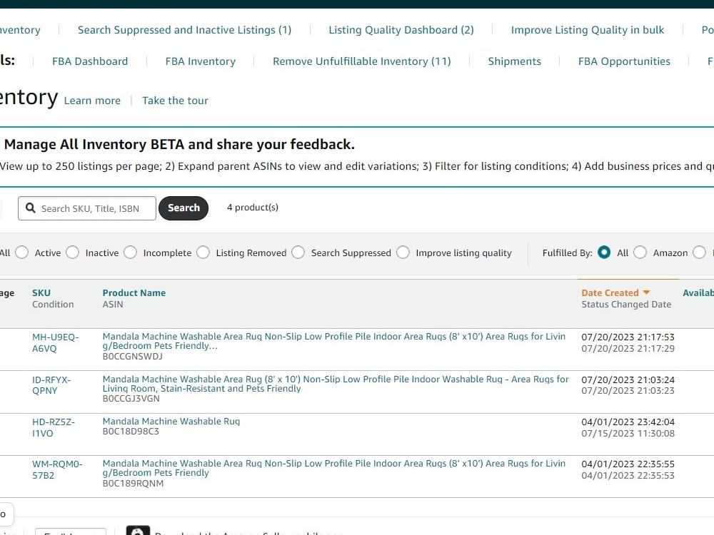Select the Listing Removed radio button
Image resolution: width=714 pixels, height=535 pixels.
coord(203,253)
